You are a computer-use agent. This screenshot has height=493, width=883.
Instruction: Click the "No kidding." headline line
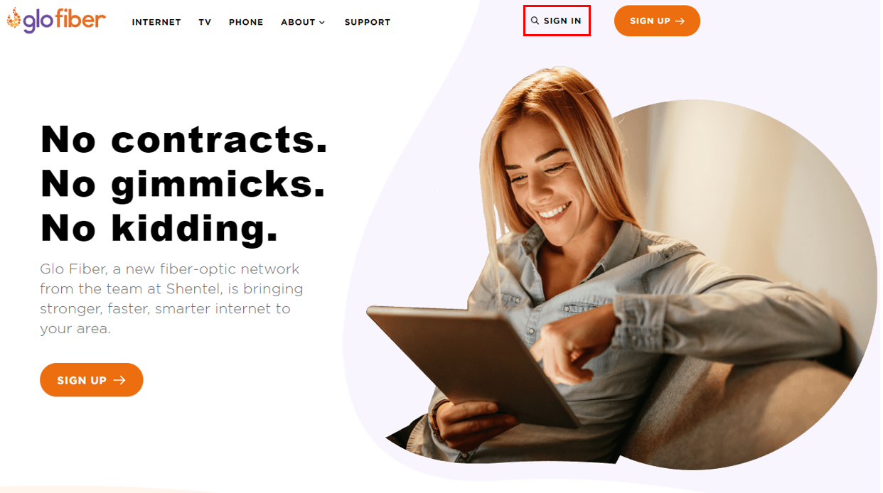pos(159,228)
